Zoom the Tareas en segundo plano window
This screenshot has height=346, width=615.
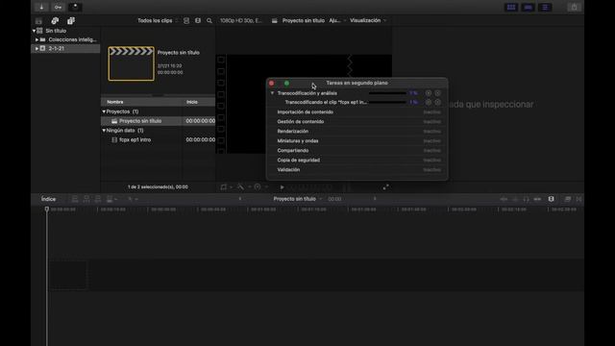[286, 84]
